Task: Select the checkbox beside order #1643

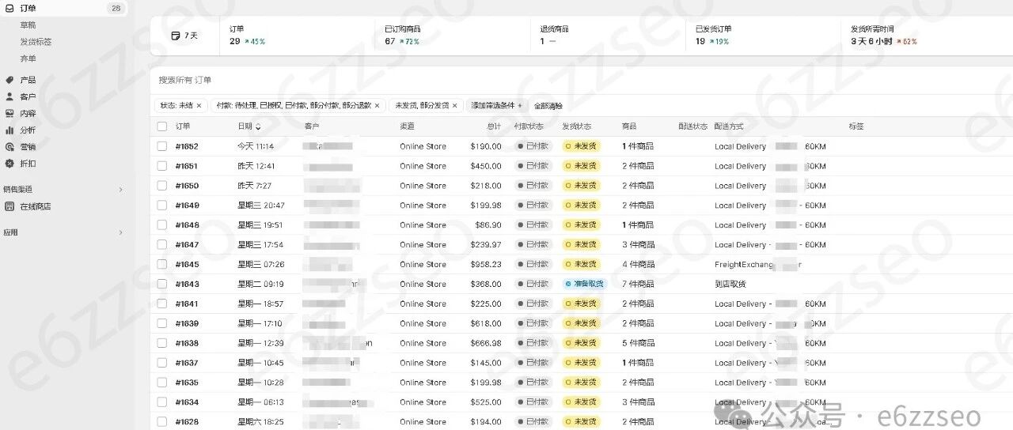Action: 162,284
